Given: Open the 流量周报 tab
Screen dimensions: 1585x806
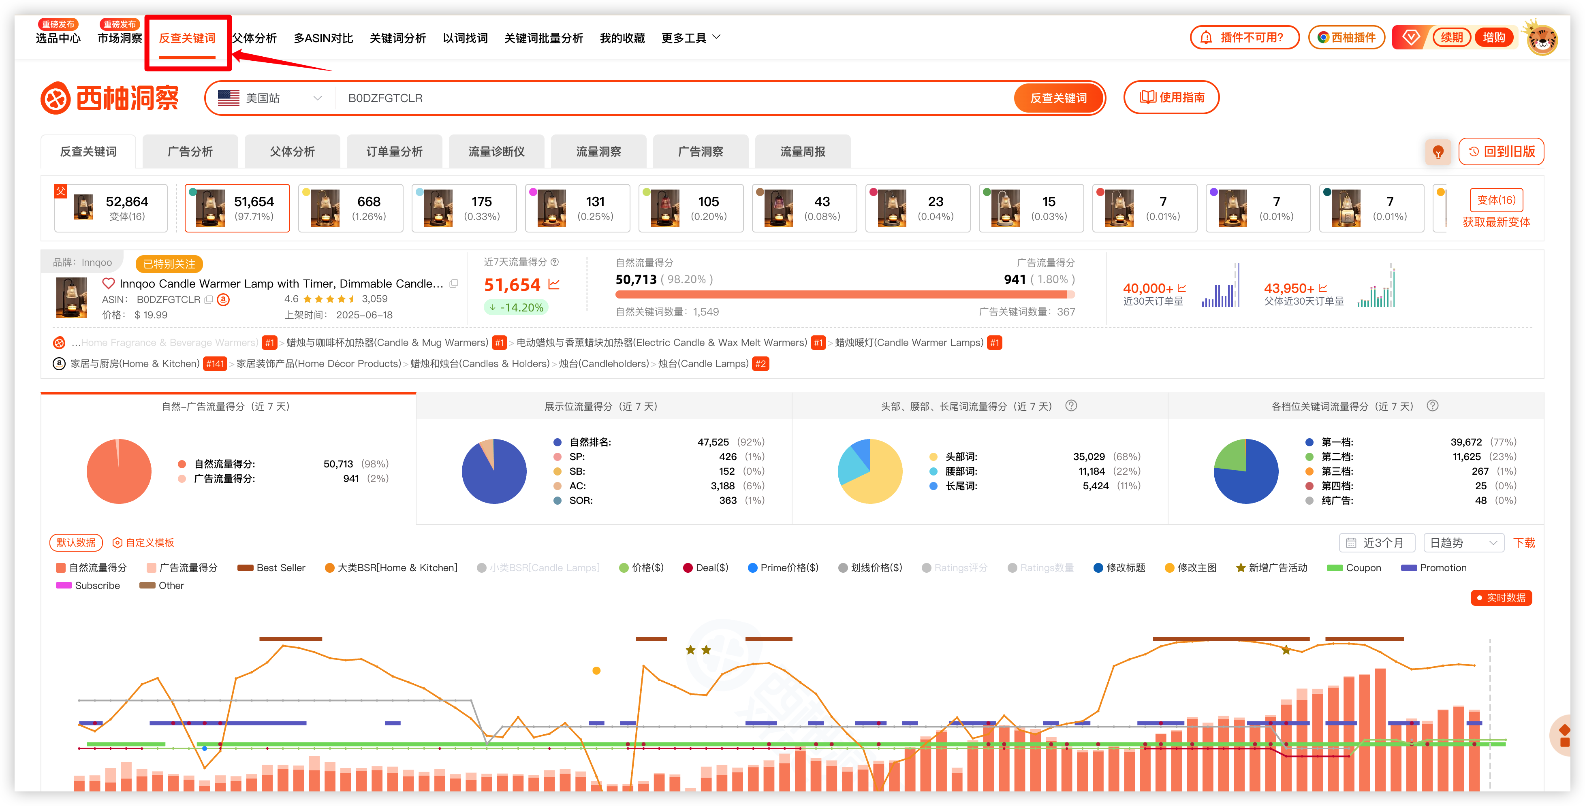Looking at the screenshot, I should (x=803, y=151).
